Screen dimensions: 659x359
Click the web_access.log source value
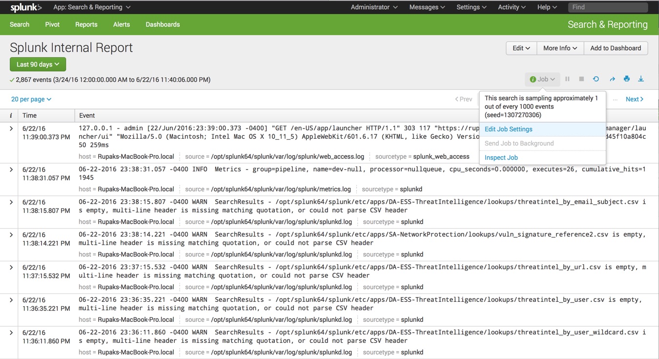pyautogui.click(x=288, y=157)
